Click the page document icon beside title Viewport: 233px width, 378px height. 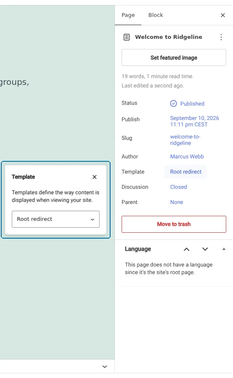127,37
